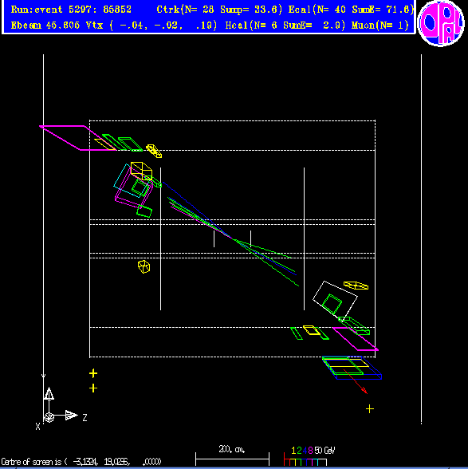Click the Centre of screen coordinates text
The image size is (468, 469).
(81, 462)
